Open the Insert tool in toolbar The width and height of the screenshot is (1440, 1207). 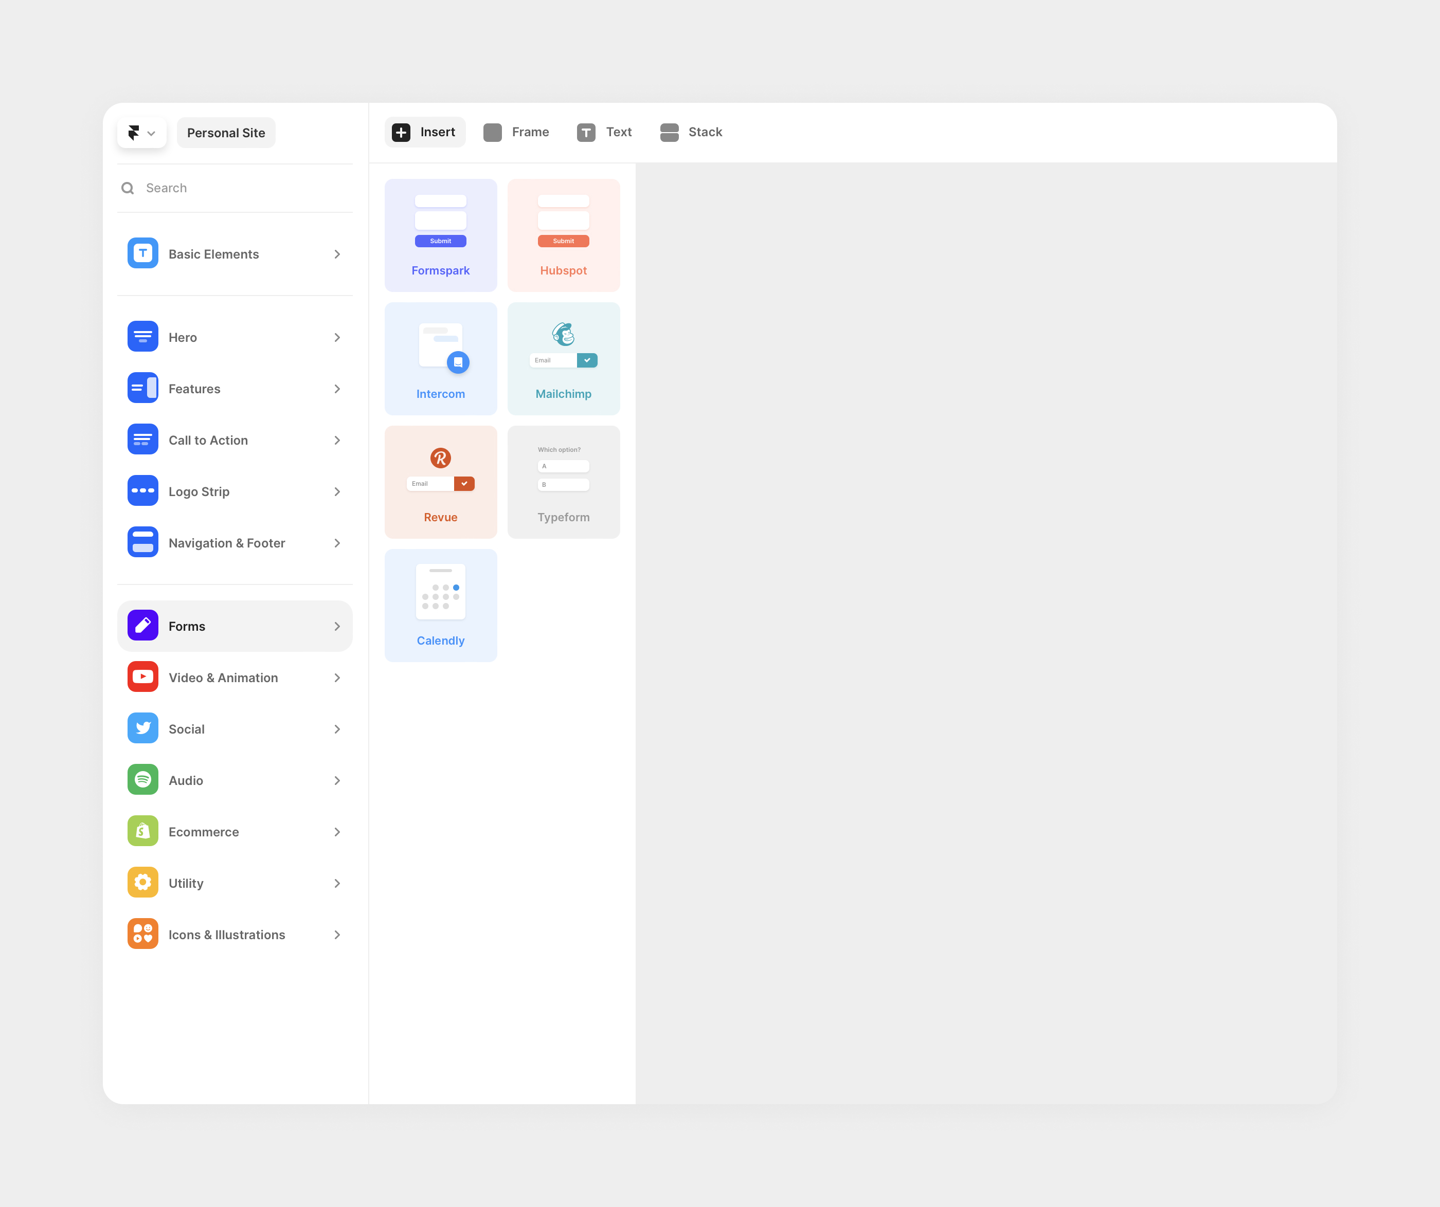424,132
